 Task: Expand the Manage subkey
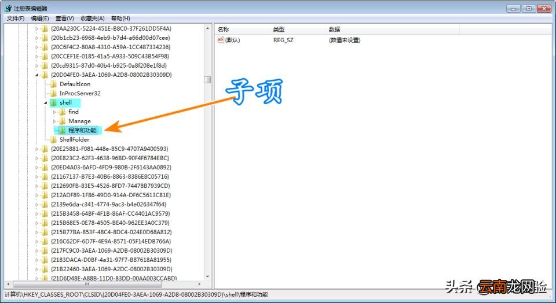click(x=54, y=121)
